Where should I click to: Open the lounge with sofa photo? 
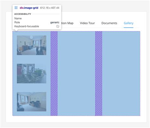tap(32, 102)
